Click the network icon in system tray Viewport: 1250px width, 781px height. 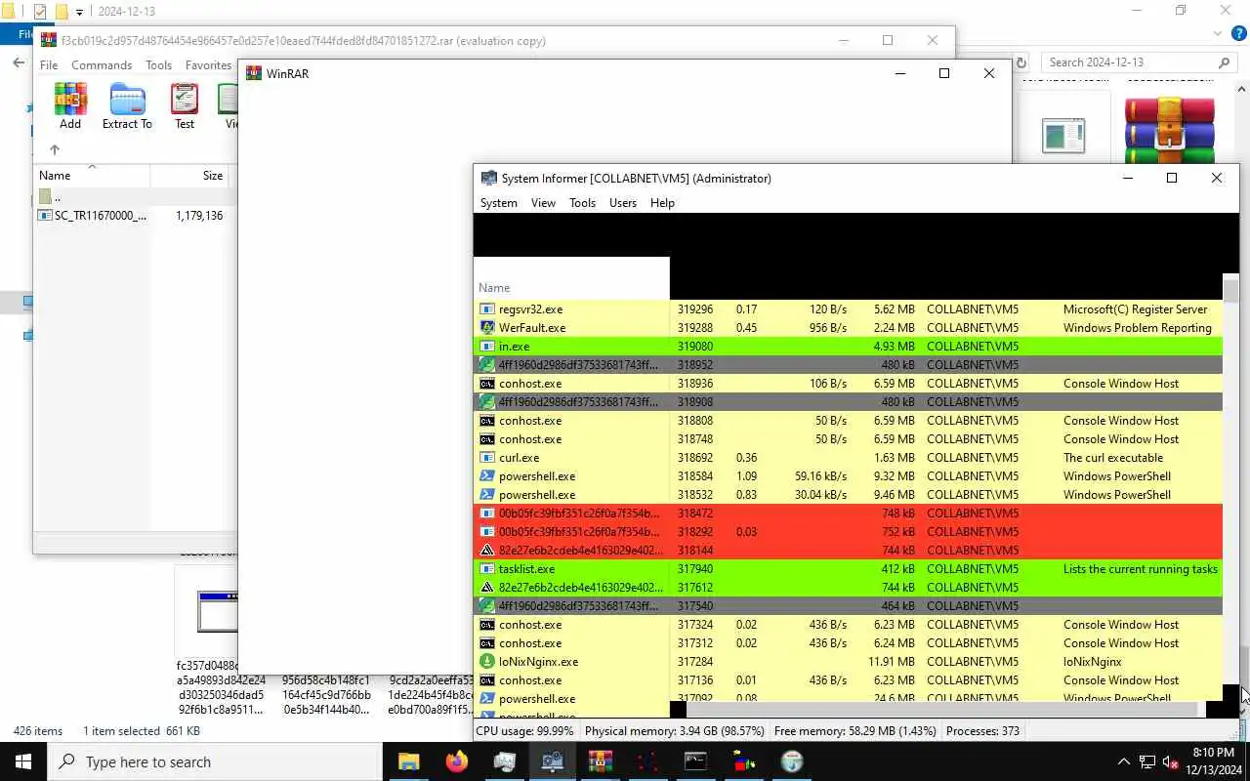[1147, 762]
